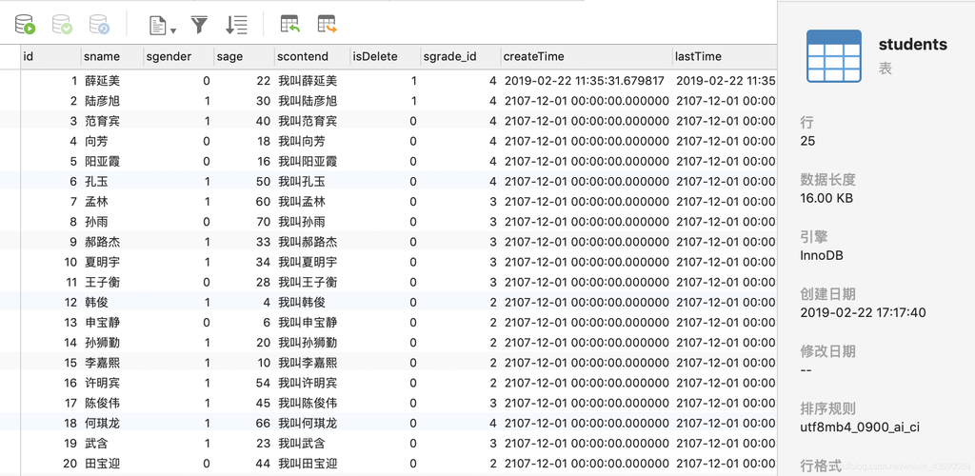This screenshot has height=476, width=975.
Task: Click the rollback transaction database icon
Action: pyautogui.click(x=99, y=25)
